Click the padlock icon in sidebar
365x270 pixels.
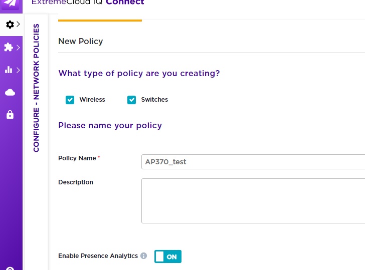[10, 115]
